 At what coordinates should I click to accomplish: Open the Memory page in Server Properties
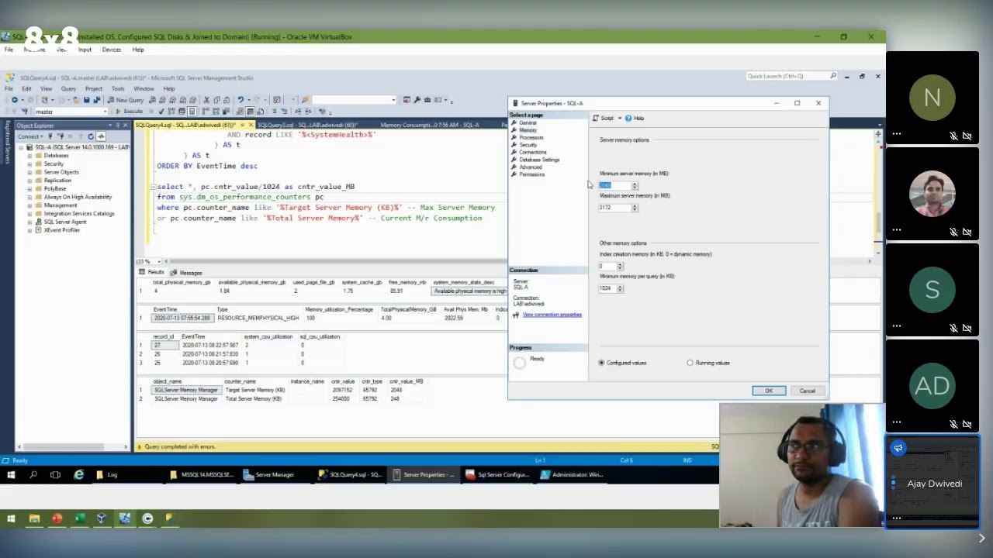click(528, 130)
